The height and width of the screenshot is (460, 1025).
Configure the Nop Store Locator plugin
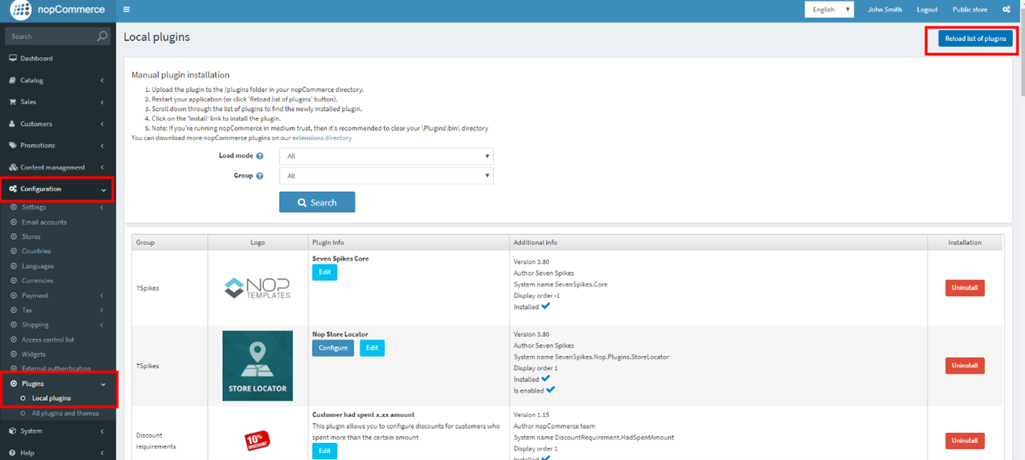(333, 348)
